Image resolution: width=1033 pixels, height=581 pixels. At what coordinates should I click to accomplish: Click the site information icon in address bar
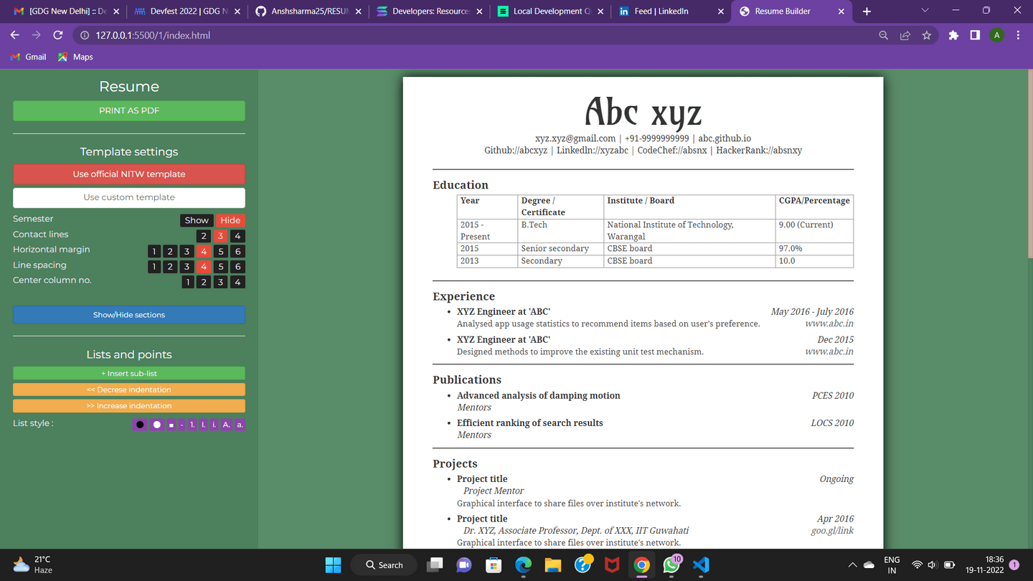pyautogui.click(x=85, y=35)
